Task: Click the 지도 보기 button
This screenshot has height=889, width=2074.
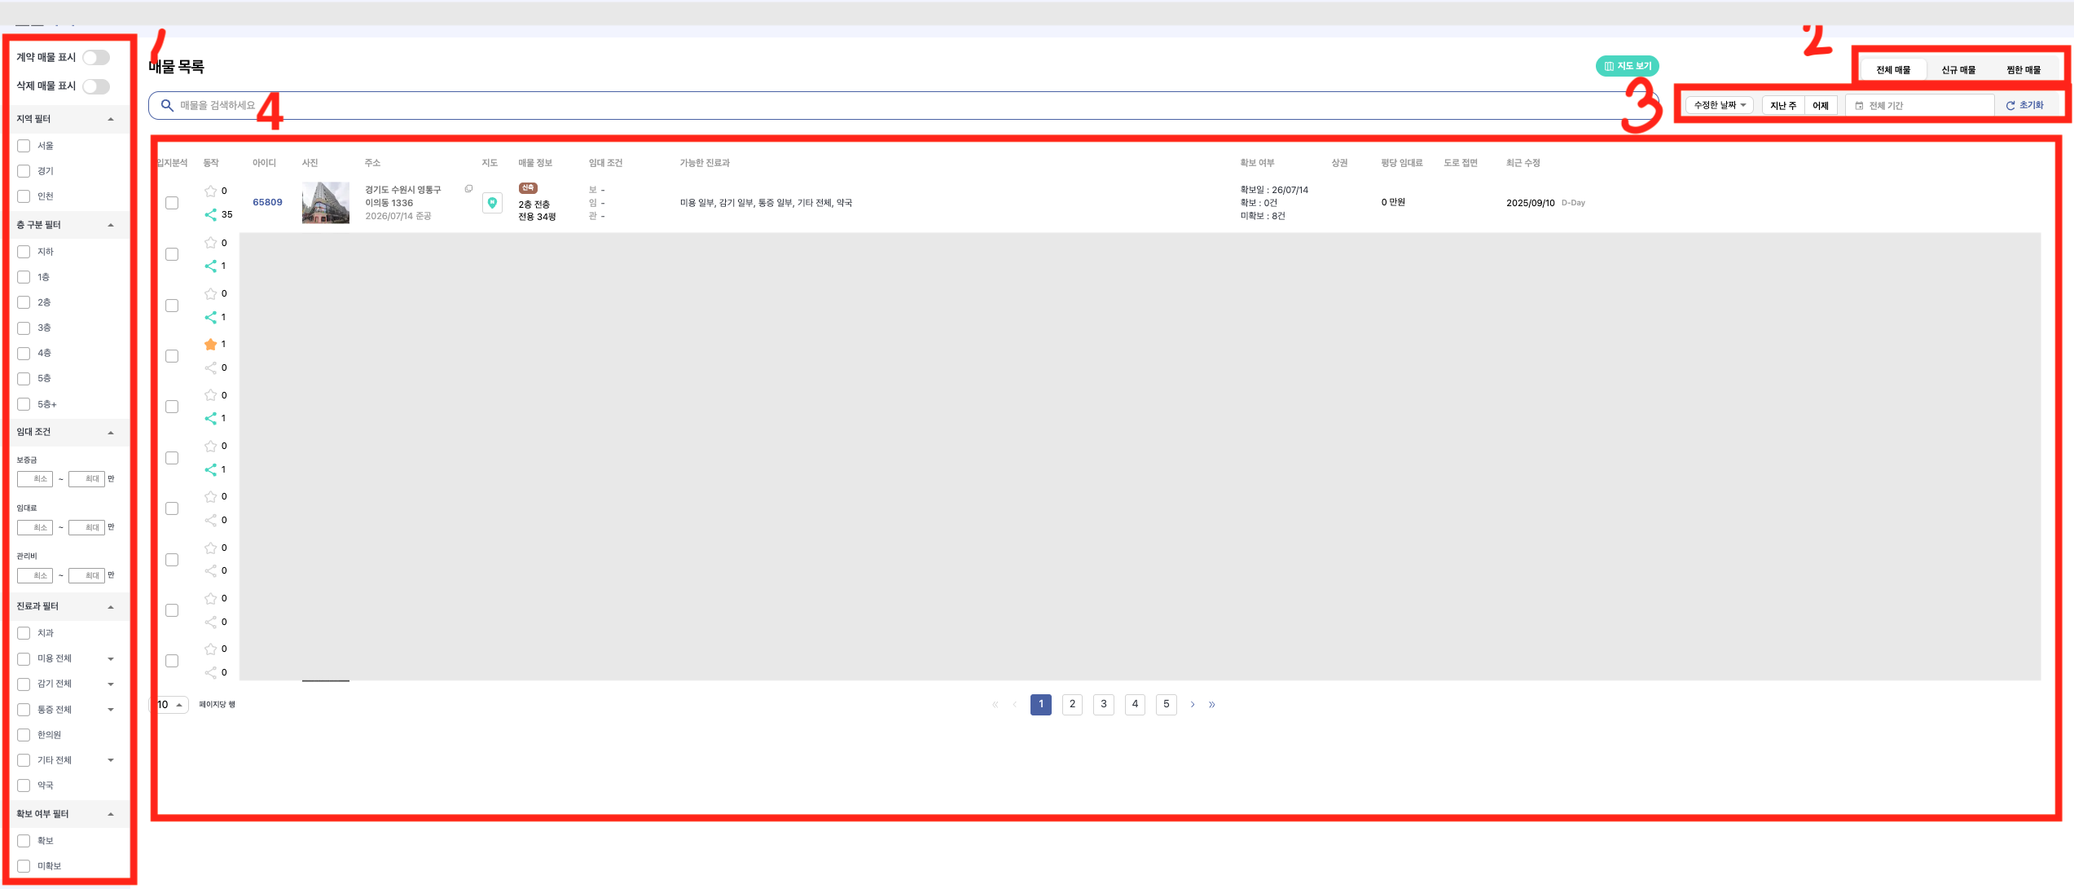Action: [1627, 66]
